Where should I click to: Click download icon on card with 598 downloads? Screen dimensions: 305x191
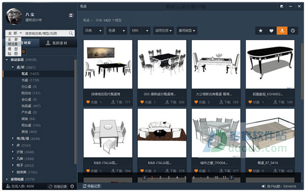[275, 102]
